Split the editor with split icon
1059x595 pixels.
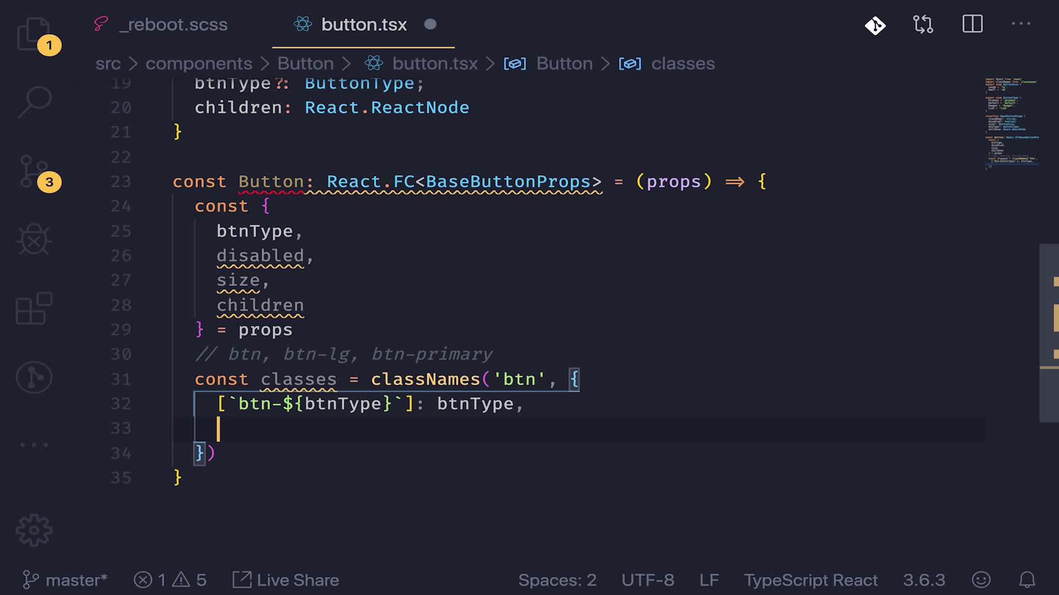972,24
